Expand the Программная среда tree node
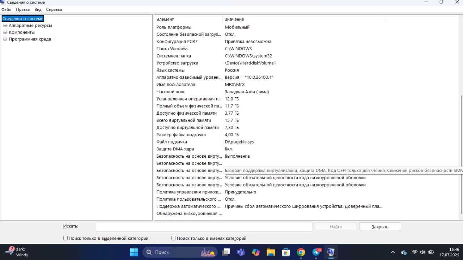This screenshot has height=260, width=463. point(5,39)
